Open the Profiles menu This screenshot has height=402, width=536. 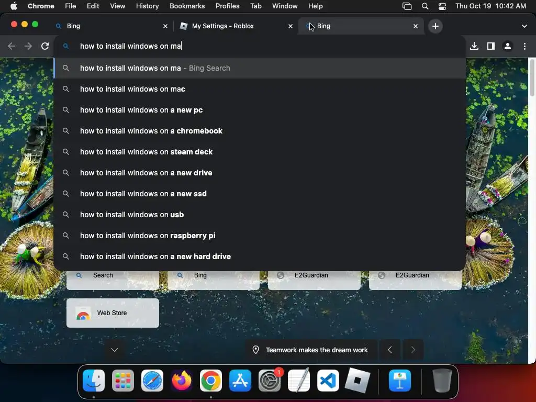coord(227,6)
